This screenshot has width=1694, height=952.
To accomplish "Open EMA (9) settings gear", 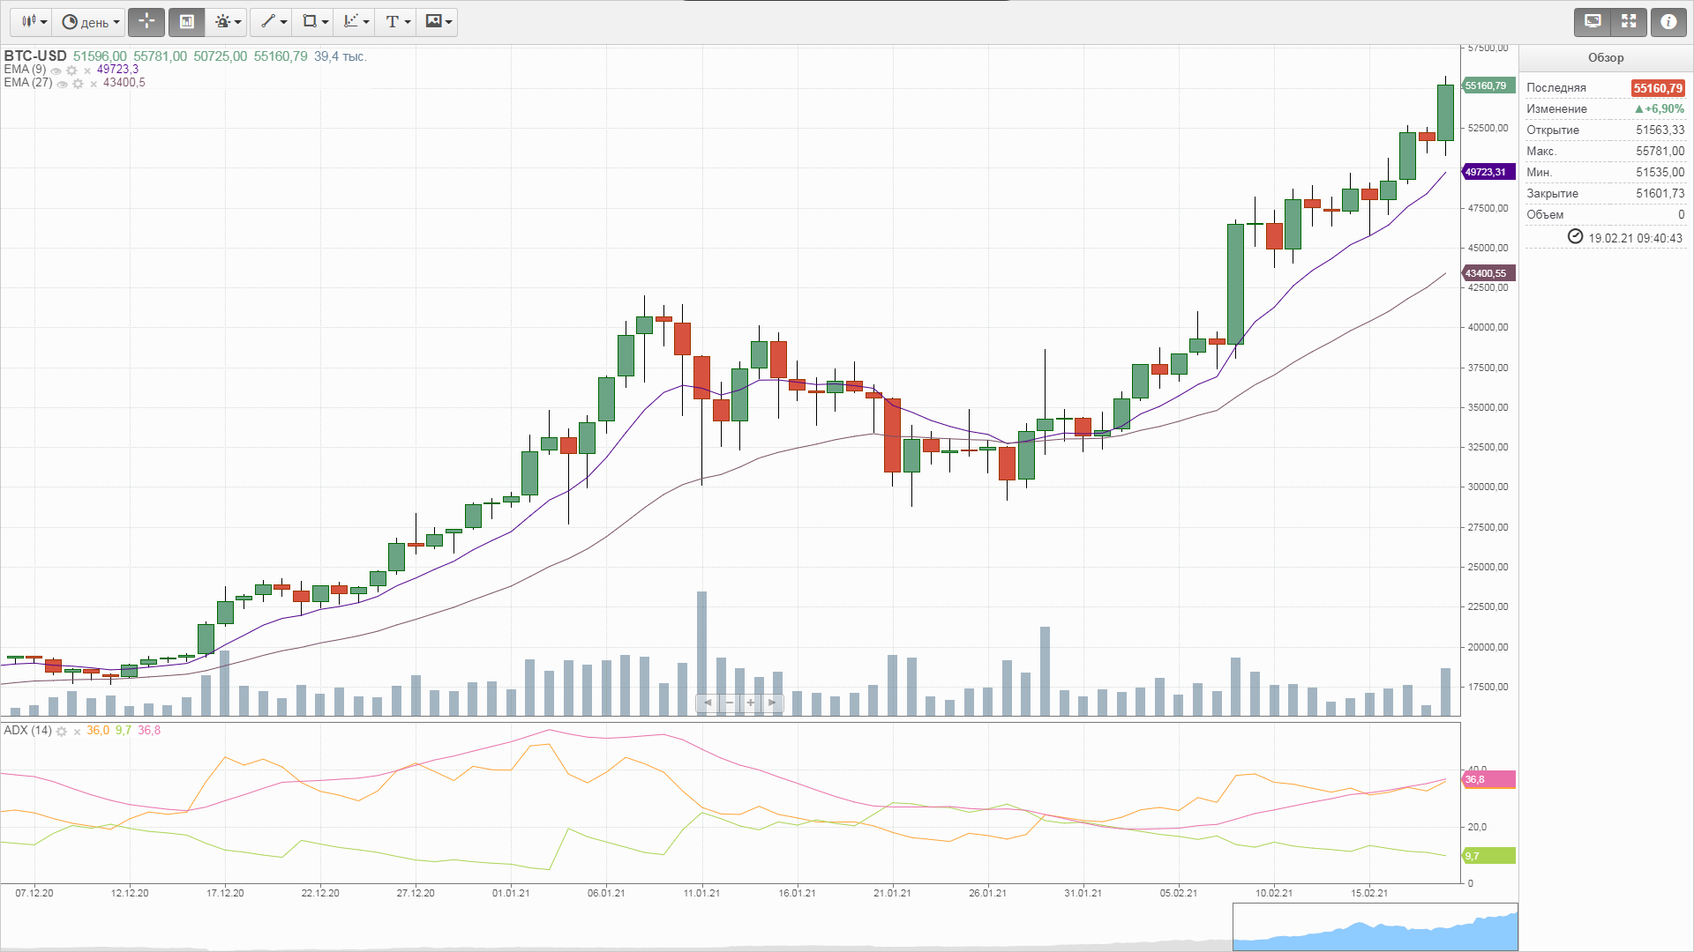I will (71, 71).
